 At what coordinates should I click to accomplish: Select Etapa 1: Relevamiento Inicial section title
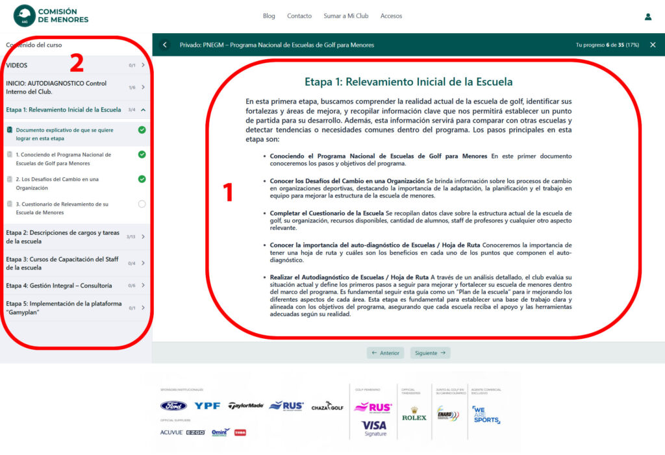(64, 110)
